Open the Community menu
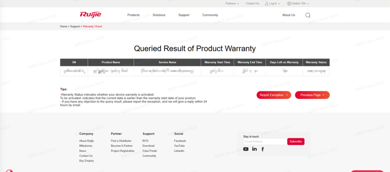The width and height of the screenshot is (390, 172). click(x=210, y=15)
